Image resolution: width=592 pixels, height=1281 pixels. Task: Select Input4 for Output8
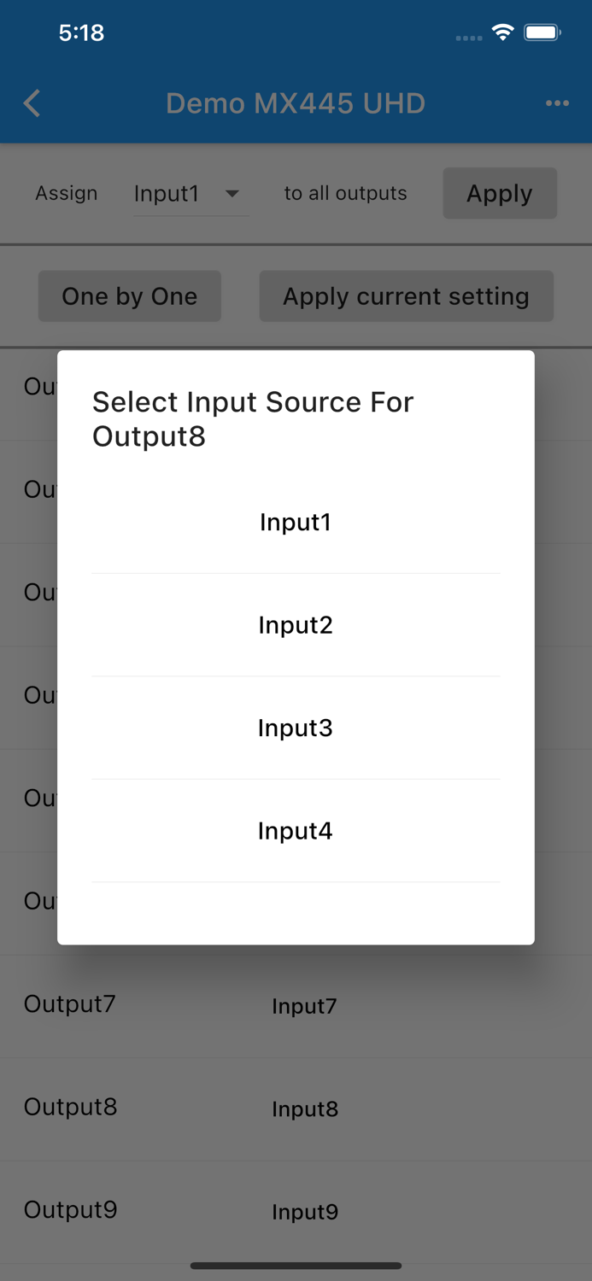(296, 831)
